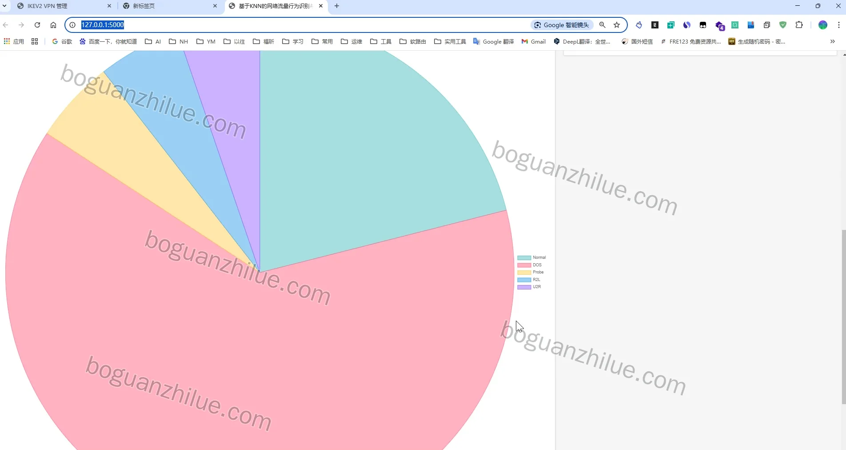846x450 pixels.
Task: Click the forward navigation arrow
Action: coord(21,25)
